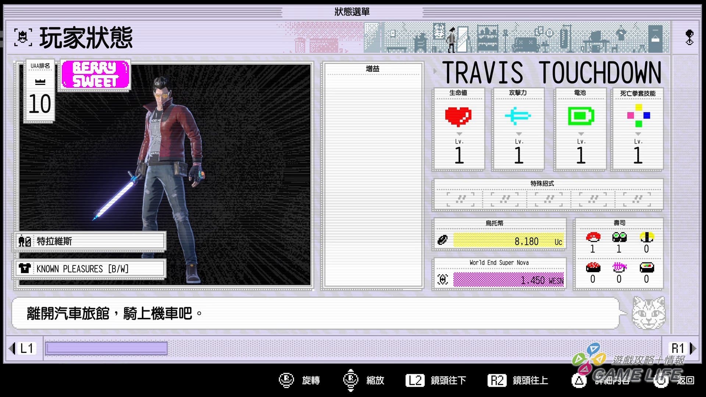Click the L2 鏡頭往下 button
The height and width of the screenshot is (397, 706).
(415, 380)
